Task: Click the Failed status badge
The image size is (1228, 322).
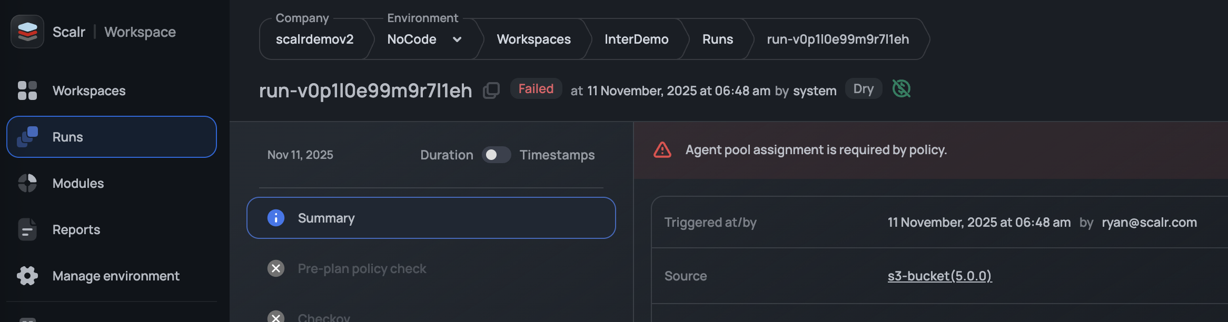Action: pos(536,88)
